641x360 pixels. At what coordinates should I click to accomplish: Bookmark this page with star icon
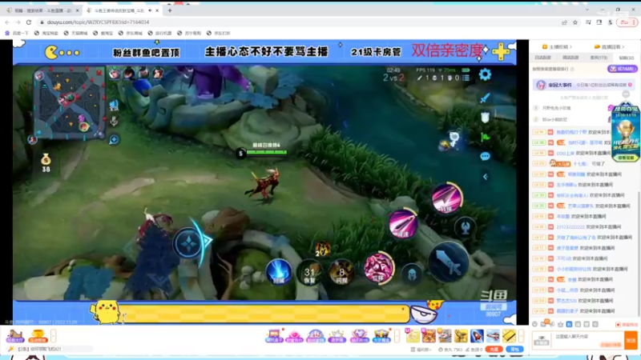click(x=575, y=22)
